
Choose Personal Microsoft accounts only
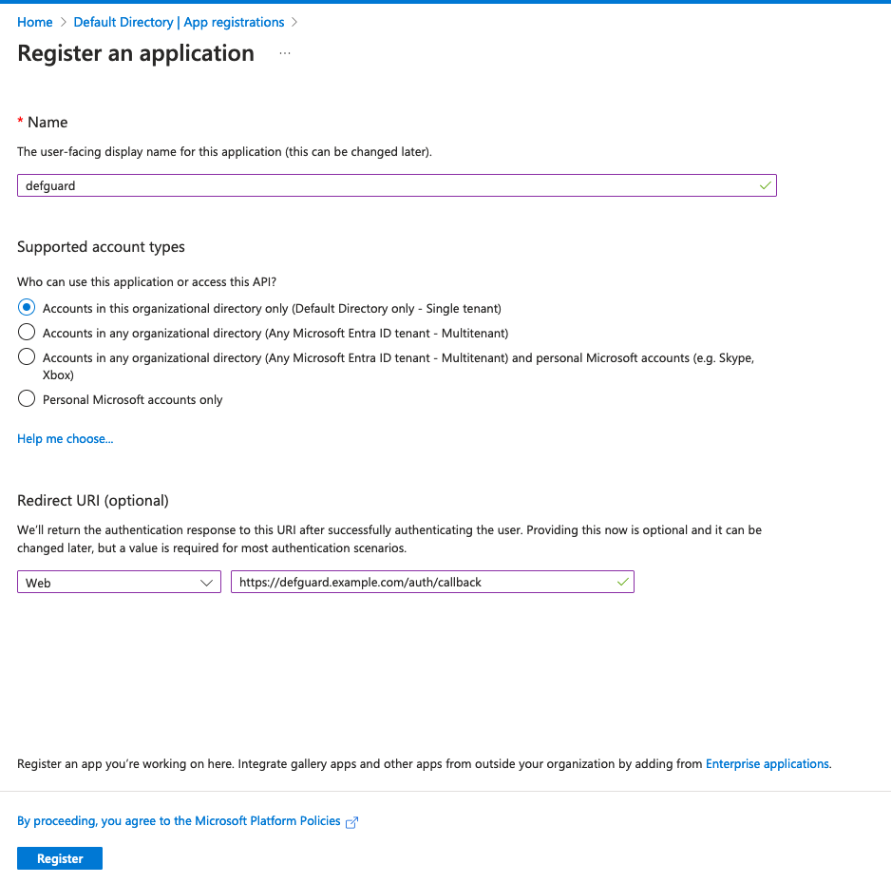click(27, 399)
